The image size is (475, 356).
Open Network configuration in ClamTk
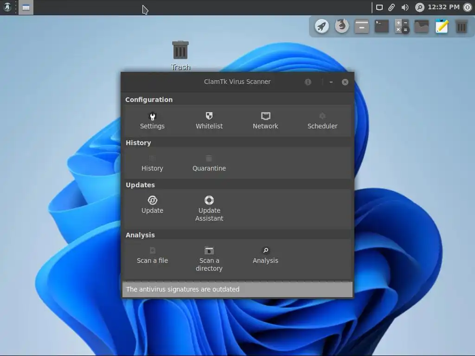point(265,121)
